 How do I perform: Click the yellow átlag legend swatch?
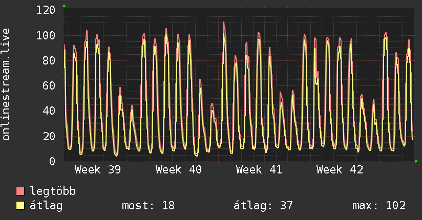click(20, 206)
